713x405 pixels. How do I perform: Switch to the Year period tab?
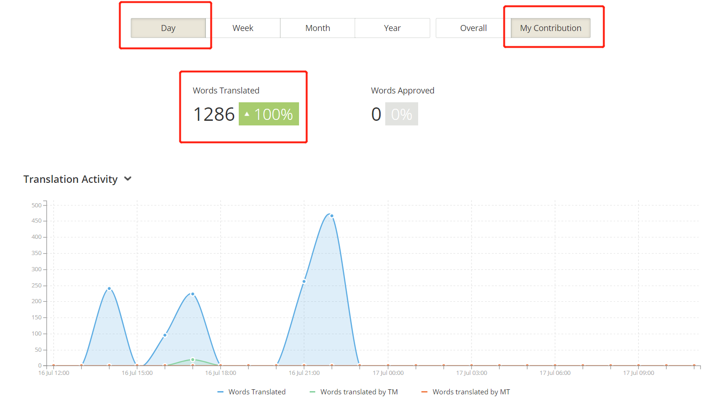pos(392,28)
